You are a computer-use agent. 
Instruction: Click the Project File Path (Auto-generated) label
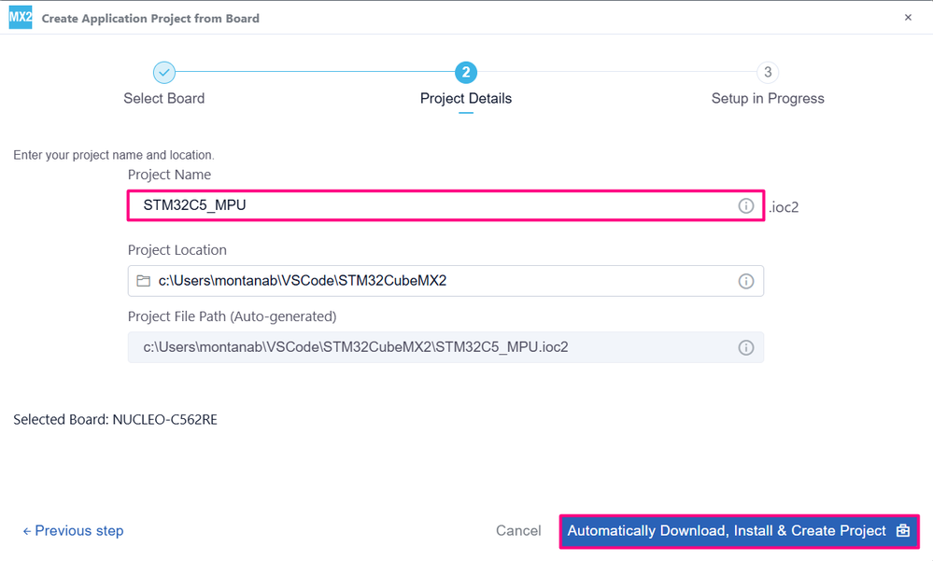[x=232, y=316]
